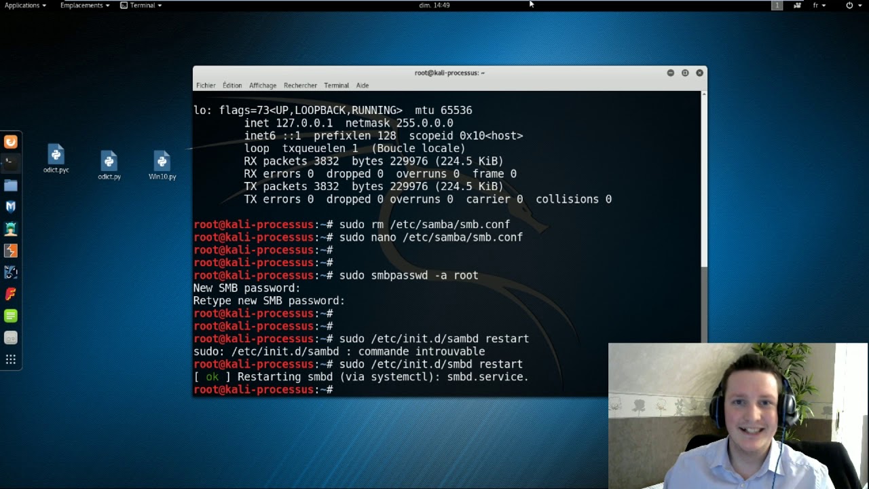Click the 'loop txqueuelen 1' line
869x489 pixels.
click(354, 148)
